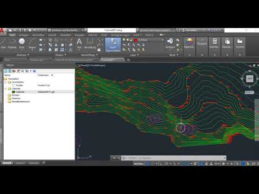Click the undo arrow in quick access toolbar
Screen dimensions: 259x194
[x=35, y=30]
